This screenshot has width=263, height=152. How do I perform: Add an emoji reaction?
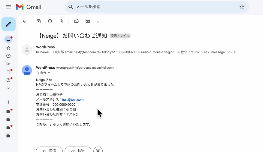98,150
